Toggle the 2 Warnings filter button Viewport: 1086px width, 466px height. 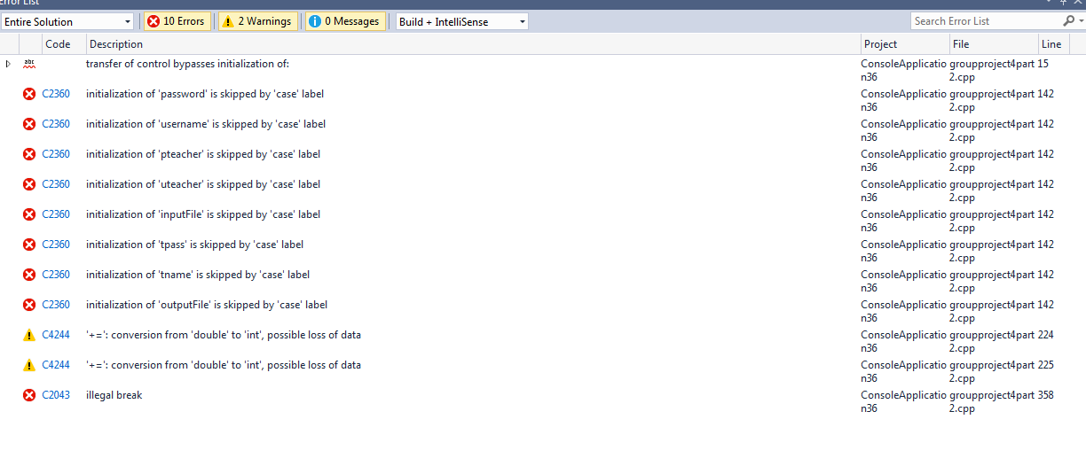tap(257, 21)
